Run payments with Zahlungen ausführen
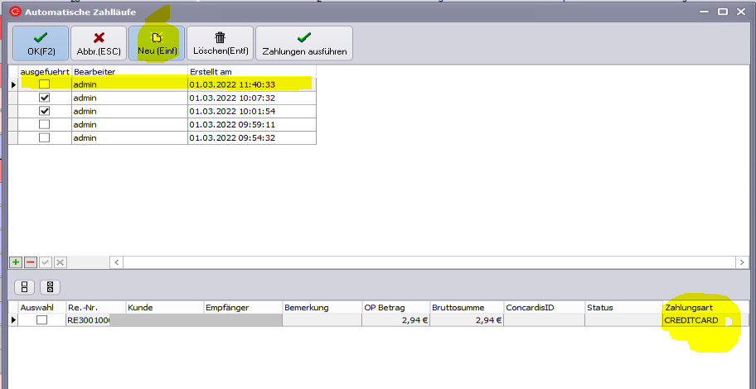756x389 pixels. (x=304, y=43)
